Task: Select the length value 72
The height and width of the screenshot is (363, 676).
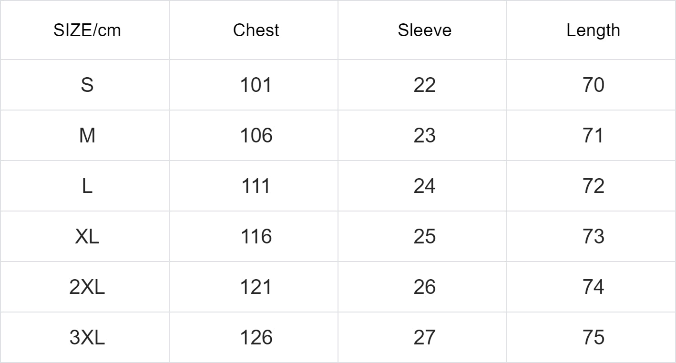Action: pyautogui.click(x=593, y=186)
